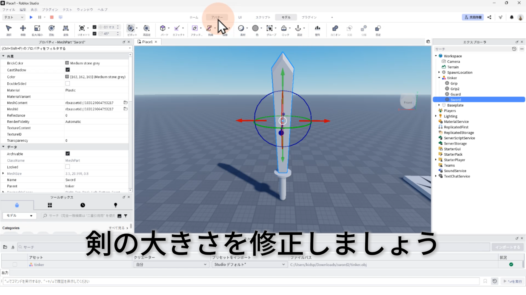Expand the MeshSize property row
Image resolution: width=526 pixels, height=295 pixels.
pyautogui.click(x=3, y=173)
